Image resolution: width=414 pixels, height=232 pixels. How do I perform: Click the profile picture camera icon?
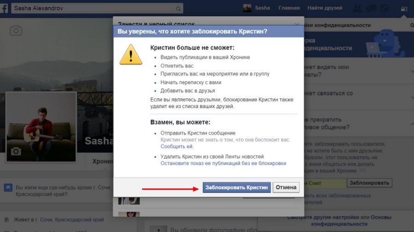pyautogui.click(x=16, y=151)
